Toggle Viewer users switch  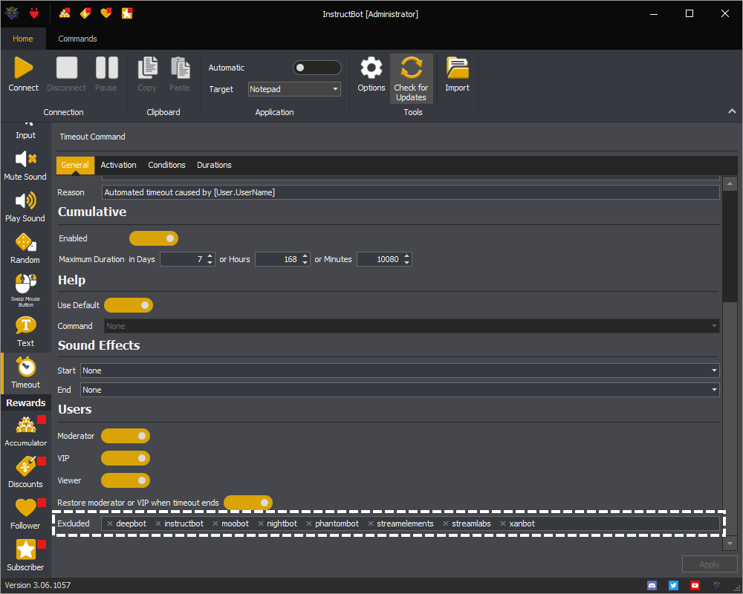click(126, 480)
